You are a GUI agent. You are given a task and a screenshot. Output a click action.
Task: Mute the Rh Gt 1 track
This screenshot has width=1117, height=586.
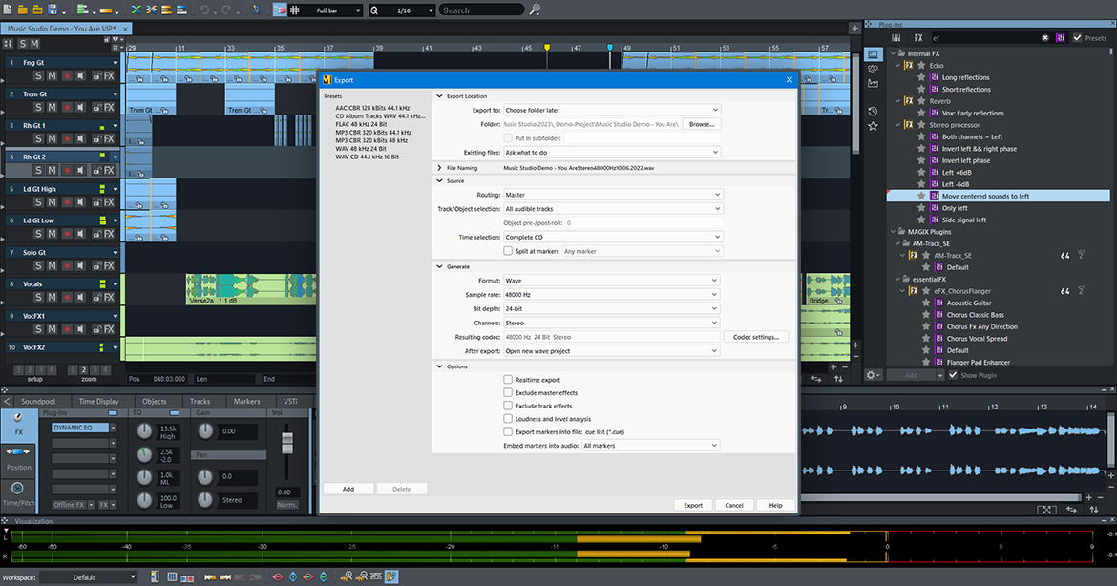coord(52,138)
